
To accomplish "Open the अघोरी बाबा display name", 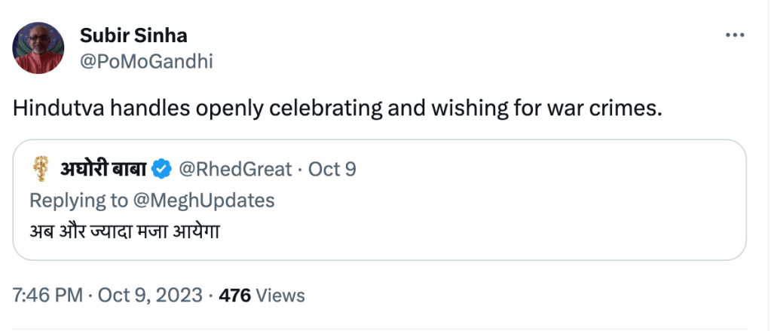I will (x=103, y=169).
